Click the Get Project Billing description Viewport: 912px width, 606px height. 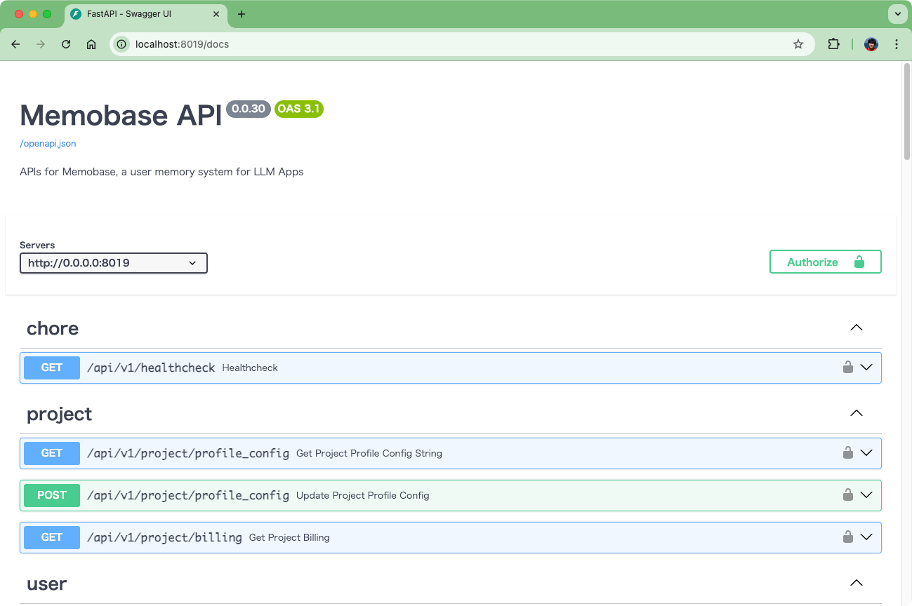pos(289,537)
